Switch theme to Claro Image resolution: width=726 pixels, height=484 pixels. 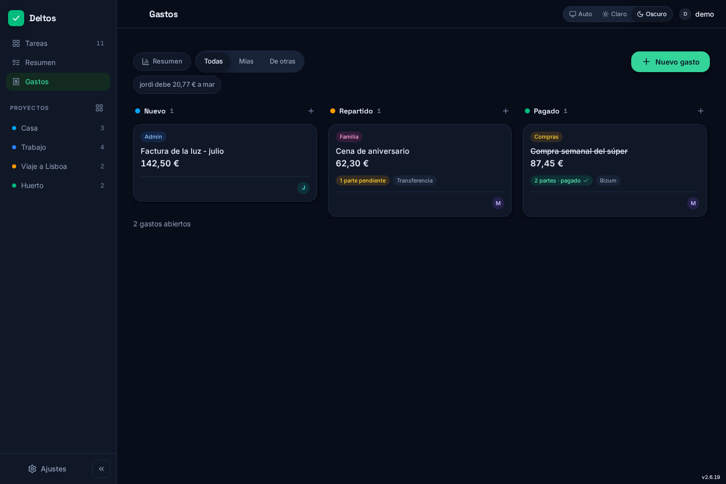pos(615,14)
